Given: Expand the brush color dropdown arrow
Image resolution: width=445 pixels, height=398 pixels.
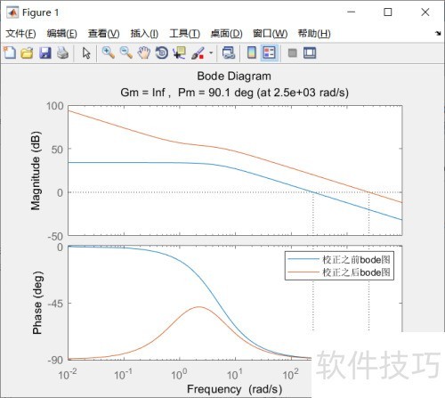Looking at the screenshot, I should tap(211, 53).
